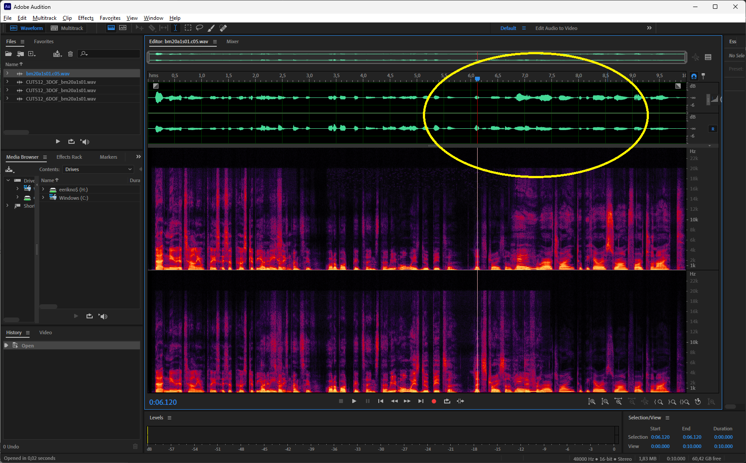
Task: Click the Time Selection tool
Action: [x=176, y=28]
